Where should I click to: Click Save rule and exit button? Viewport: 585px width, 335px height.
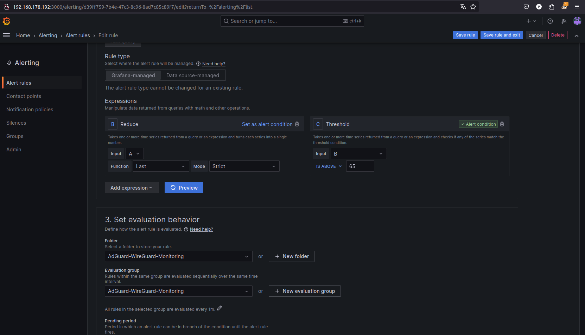click(502, 35)
